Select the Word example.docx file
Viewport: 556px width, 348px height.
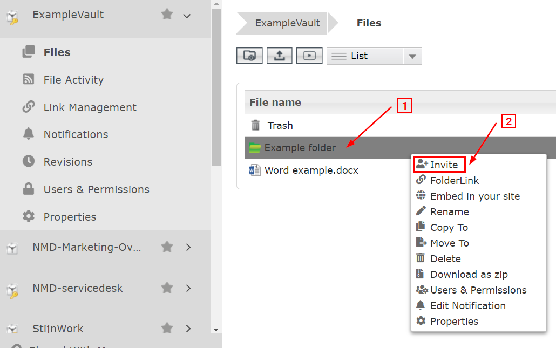(311, 170)
